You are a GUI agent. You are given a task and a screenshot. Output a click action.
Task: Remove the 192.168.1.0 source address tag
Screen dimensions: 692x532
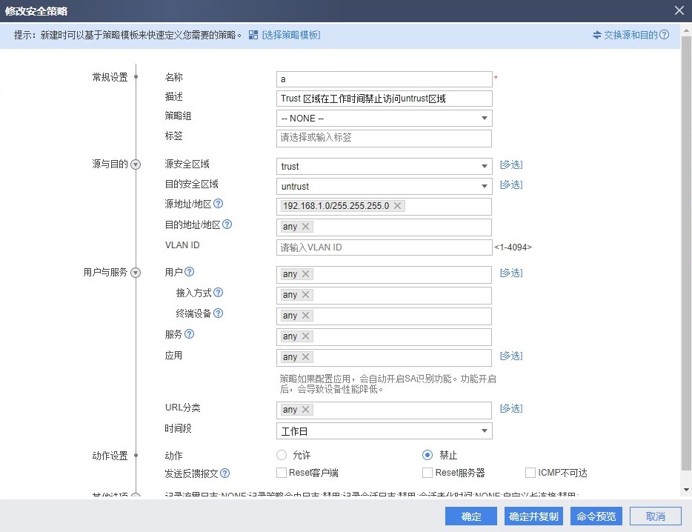pos(398,206)
